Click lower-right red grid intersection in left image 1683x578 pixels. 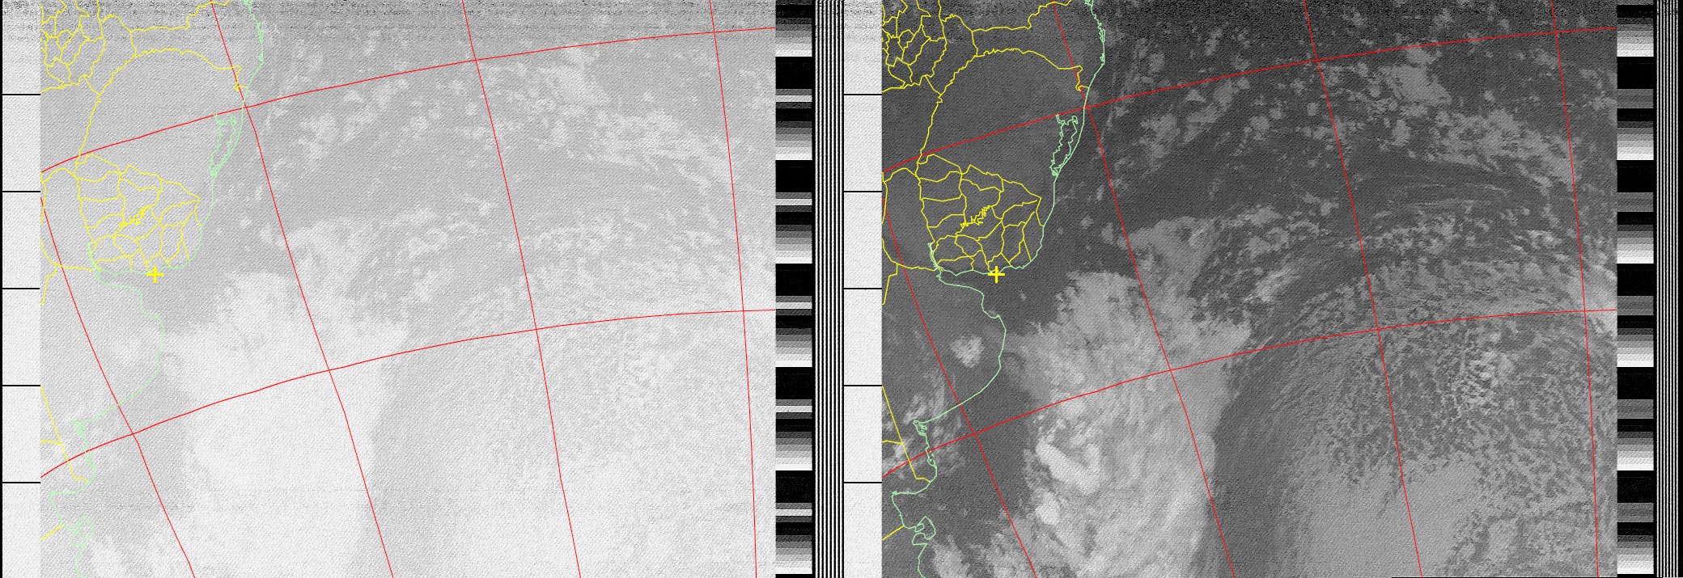coord(744,310)
